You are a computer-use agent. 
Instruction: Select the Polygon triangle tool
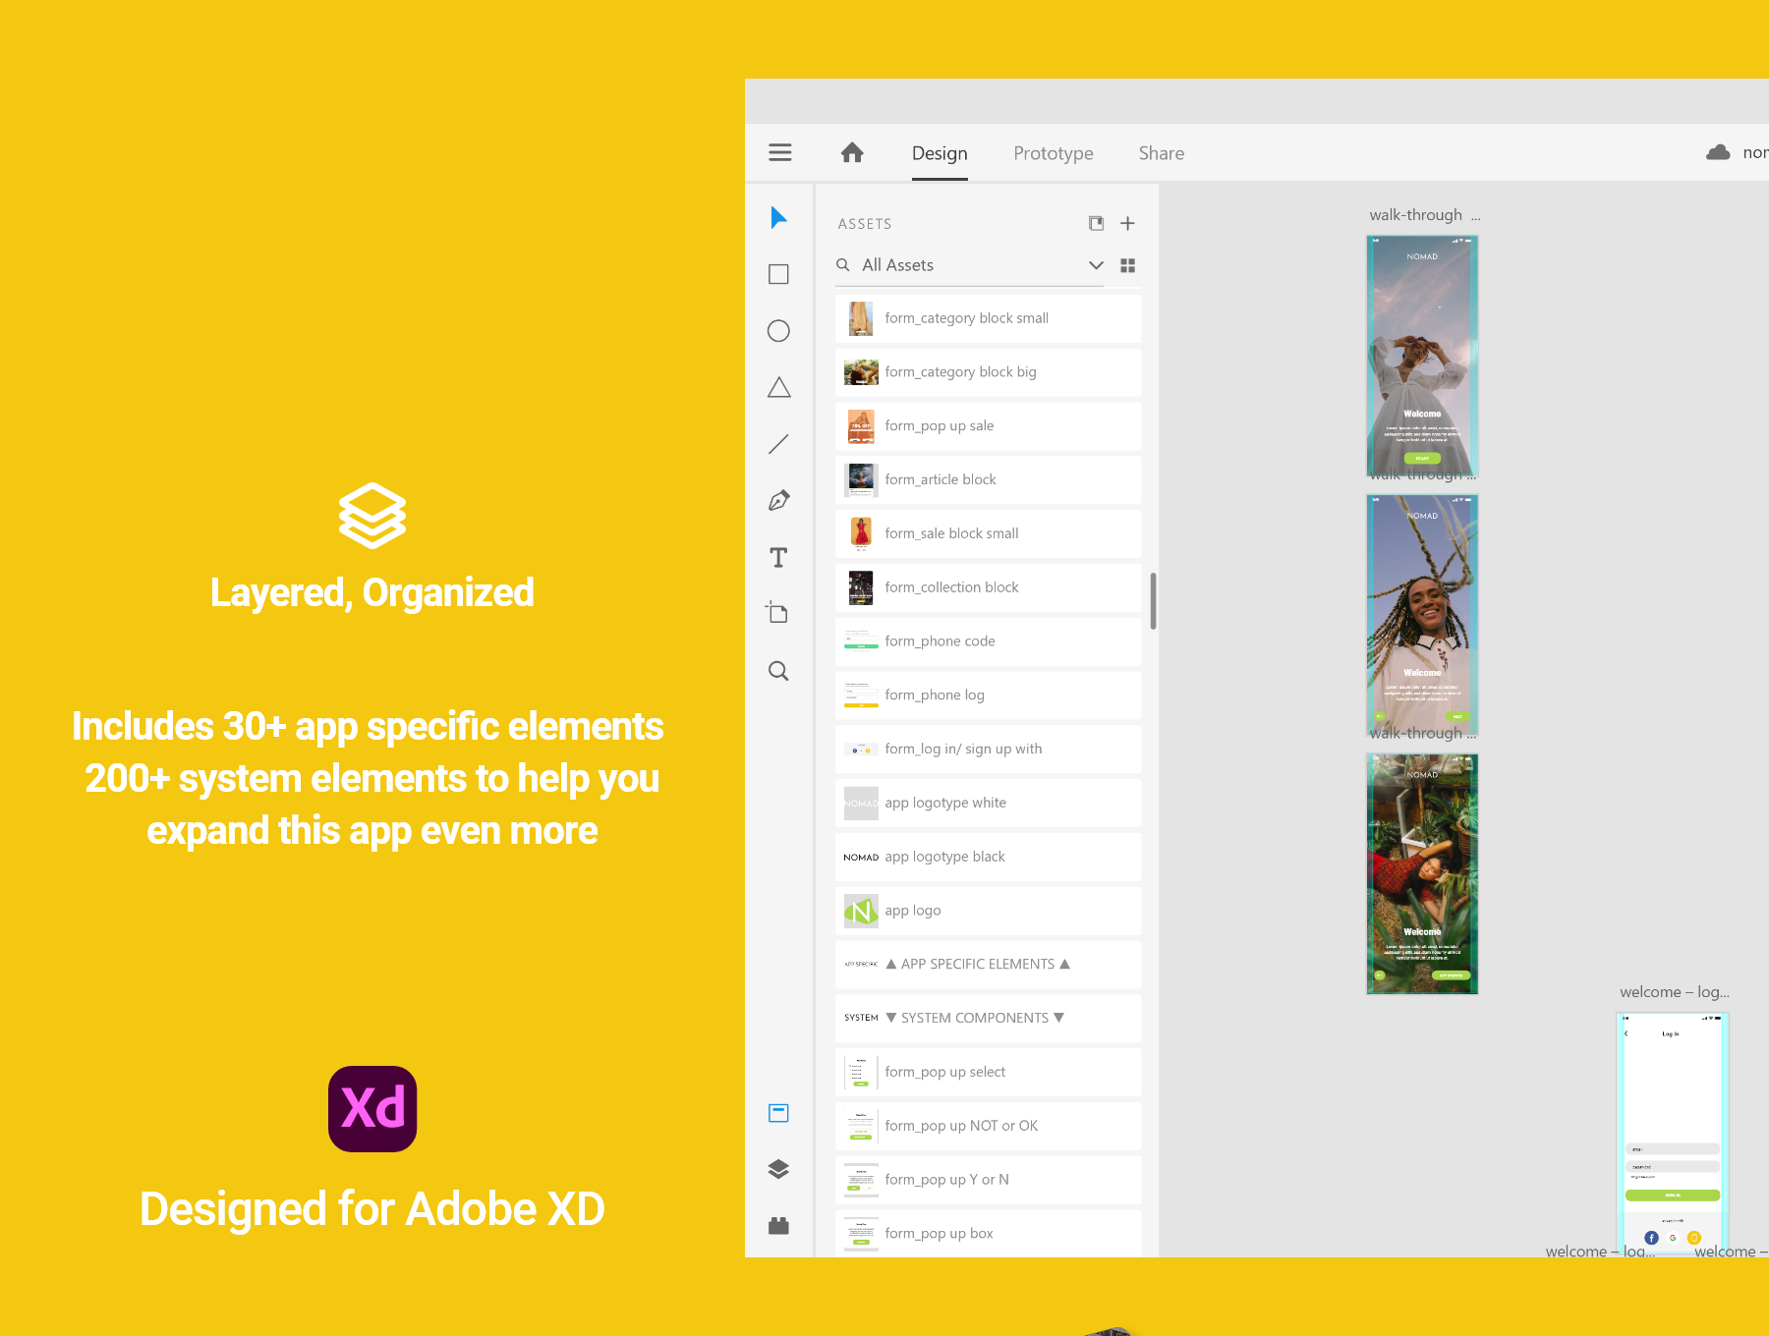pyautogui.click(x=778, y=388)
